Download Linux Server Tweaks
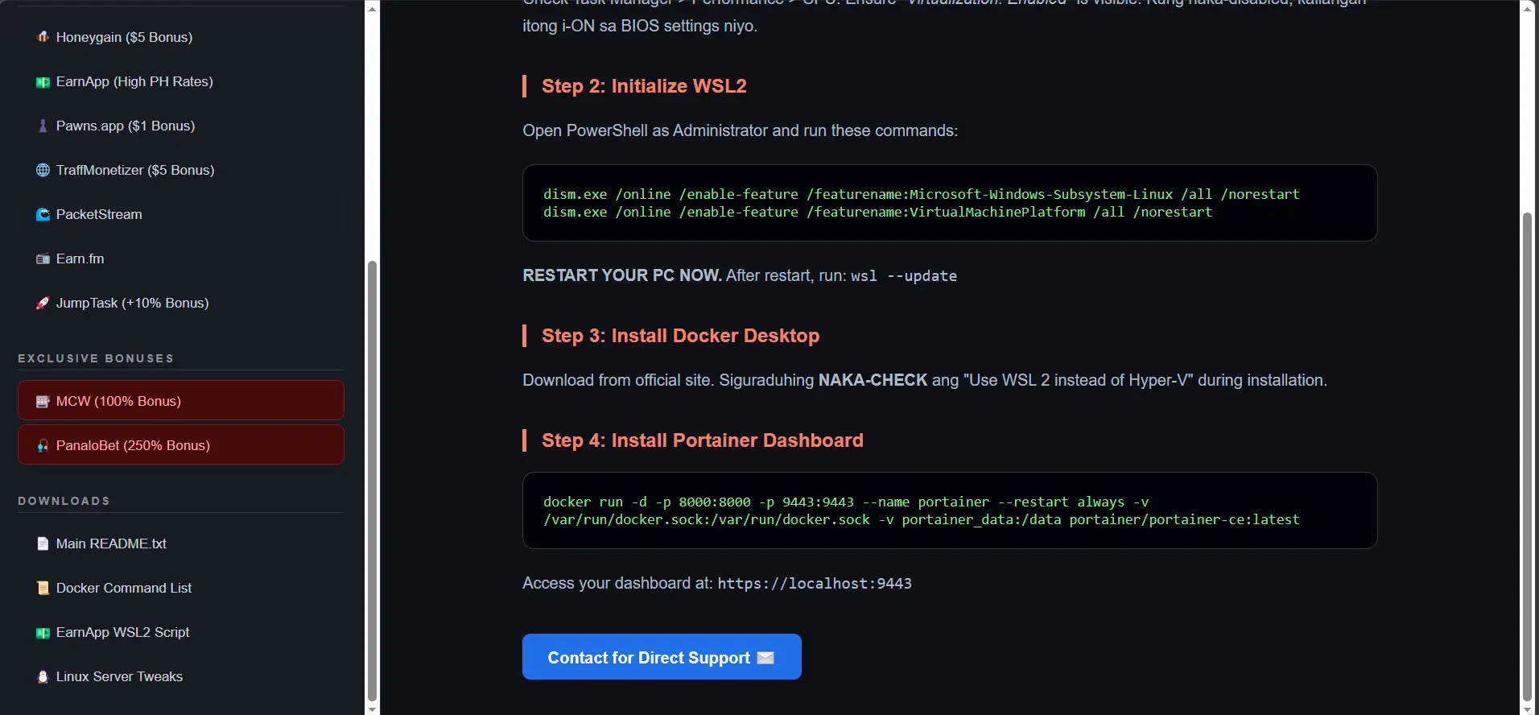 [181, 676]
